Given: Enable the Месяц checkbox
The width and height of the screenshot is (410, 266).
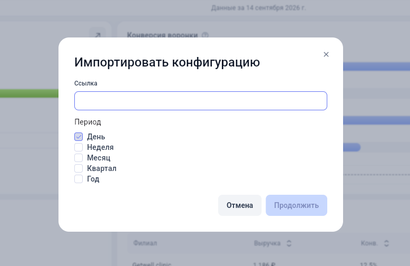Looking at the screenshot, I should point(79,158).
